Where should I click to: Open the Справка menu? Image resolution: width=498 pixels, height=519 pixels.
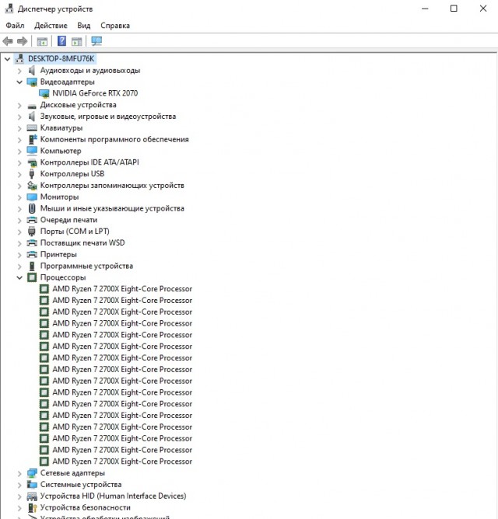(115, 26)
